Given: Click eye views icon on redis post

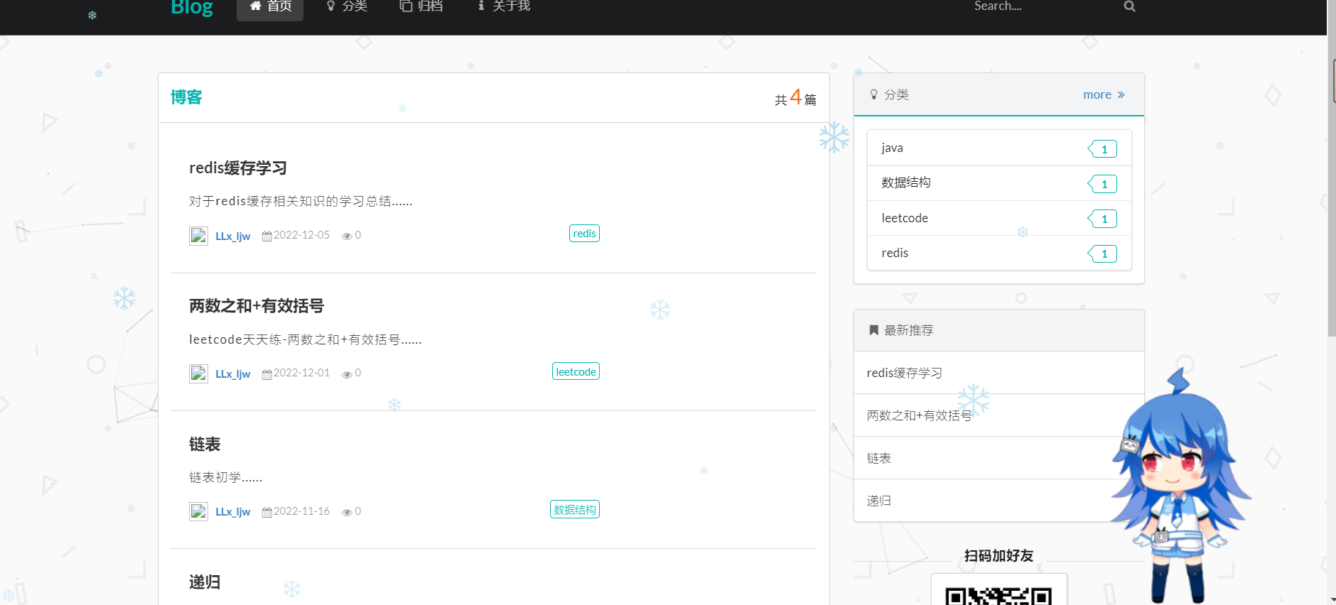Looking at the screenshot, I should click(347, 236).
